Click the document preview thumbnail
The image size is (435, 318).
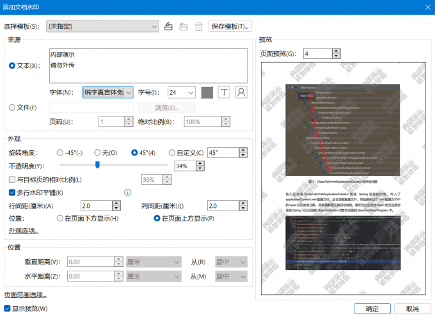(343, 179)
